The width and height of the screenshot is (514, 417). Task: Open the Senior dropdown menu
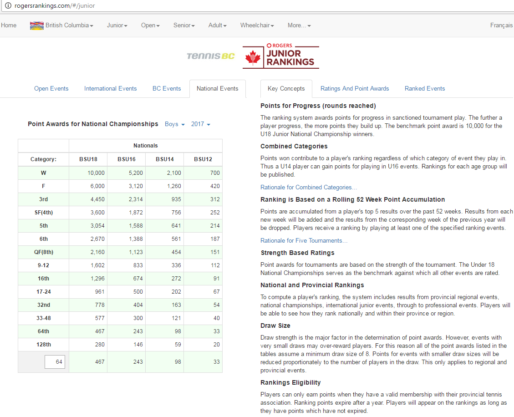click(184, 25)
